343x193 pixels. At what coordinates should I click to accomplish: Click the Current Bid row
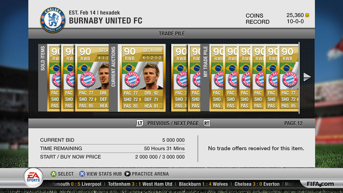(x=112, y=140)
